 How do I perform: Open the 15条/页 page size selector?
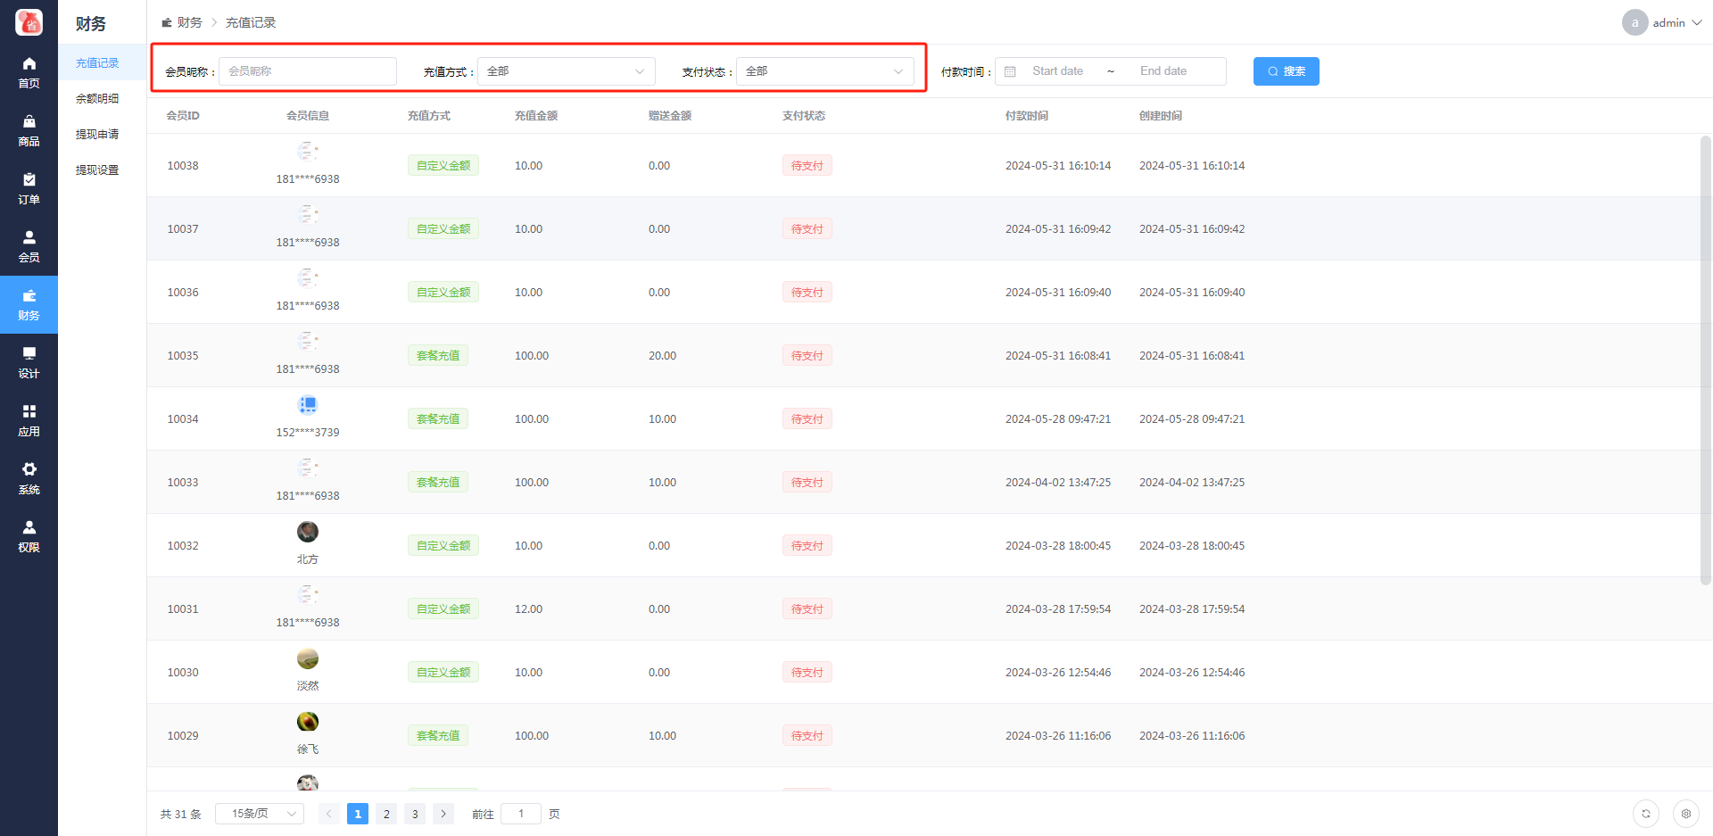pyautogui.click(x=260, y=814)
